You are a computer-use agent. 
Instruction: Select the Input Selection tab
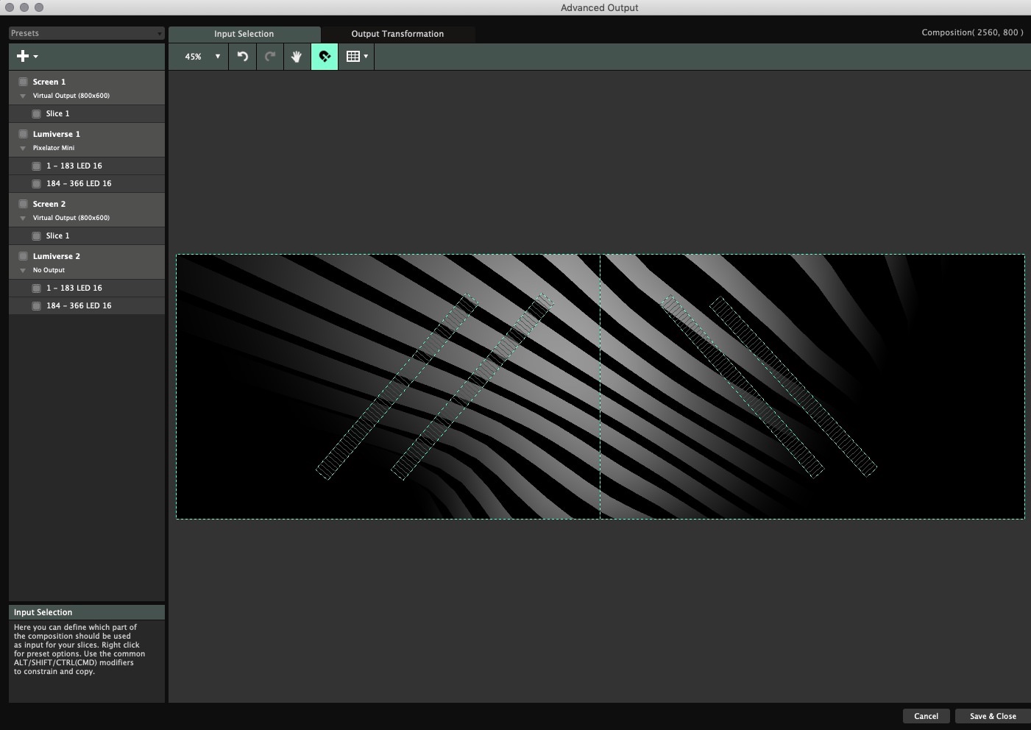coord(244,34)
